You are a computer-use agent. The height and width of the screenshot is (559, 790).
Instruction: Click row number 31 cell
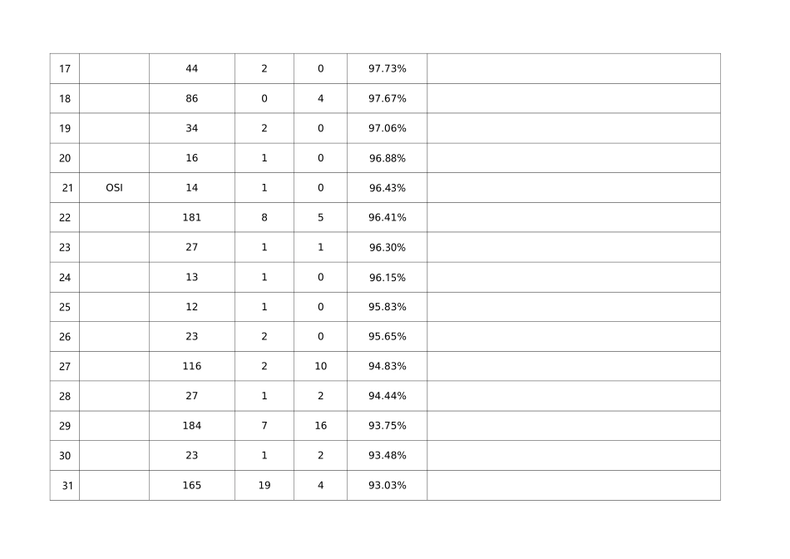coord(67,486)
